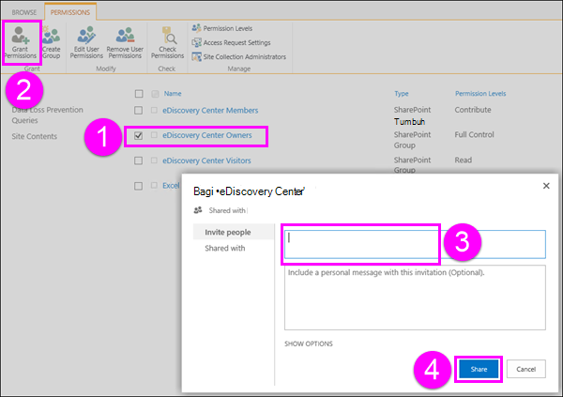Tick the select-all checkbox in header row
This screenshot has width=563, height=397.
tap(139, 94)
